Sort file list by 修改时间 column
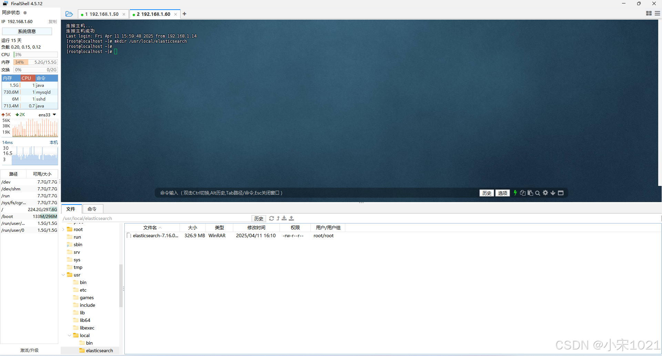This screenshot has height=356, width=662. point(256,228)
